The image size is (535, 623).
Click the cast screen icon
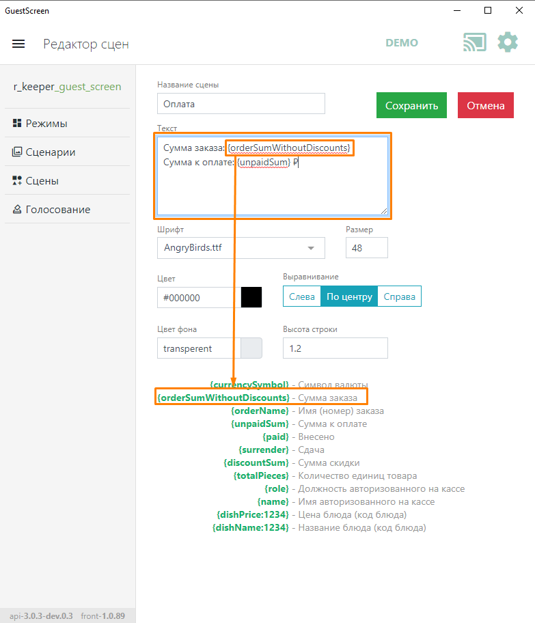[x=474, y=42]
